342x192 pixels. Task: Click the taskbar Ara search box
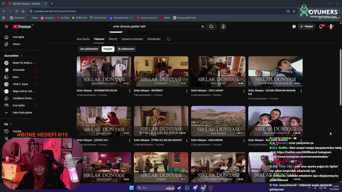click(156, 188)
